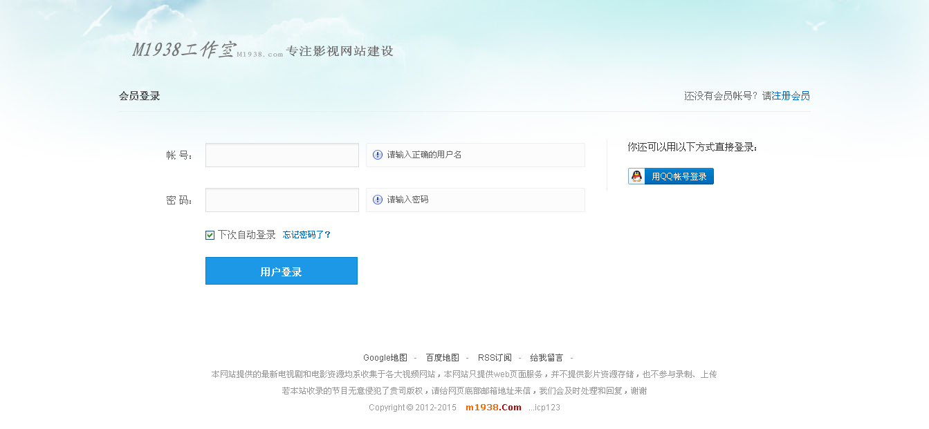Open the 会员登录 section header
The width and height of the screenshot is (929, 429).
[138, 95]
